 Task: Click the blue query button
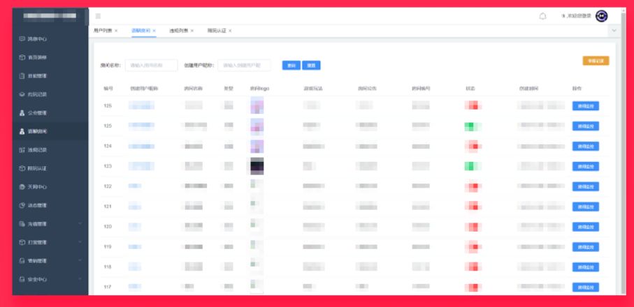[x=291, y=66]
